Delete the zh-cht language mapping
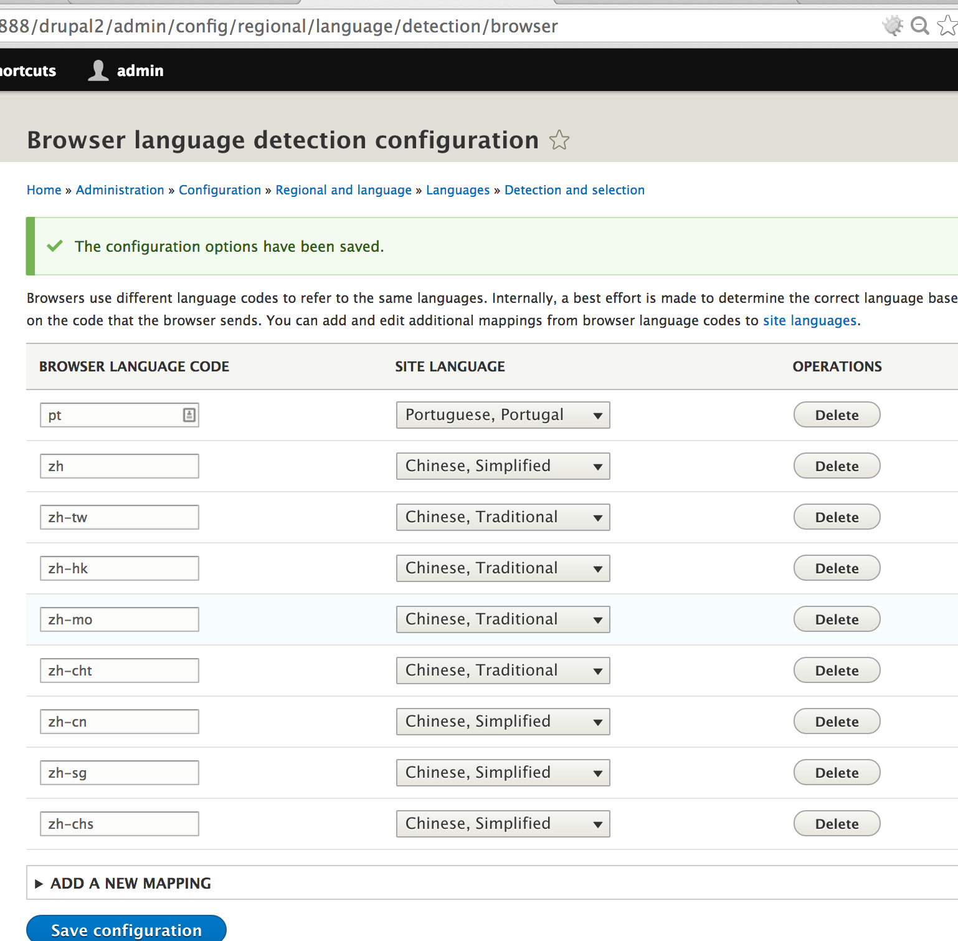Screen dimensions: 958x941 (x=837, y=671)
